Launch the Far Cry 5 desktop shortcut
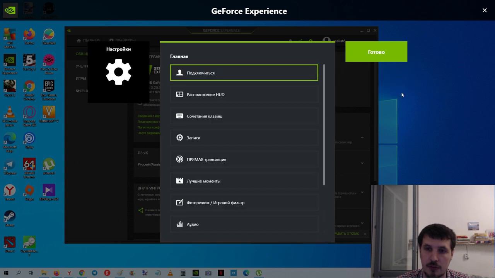 [x=29, y=63]
